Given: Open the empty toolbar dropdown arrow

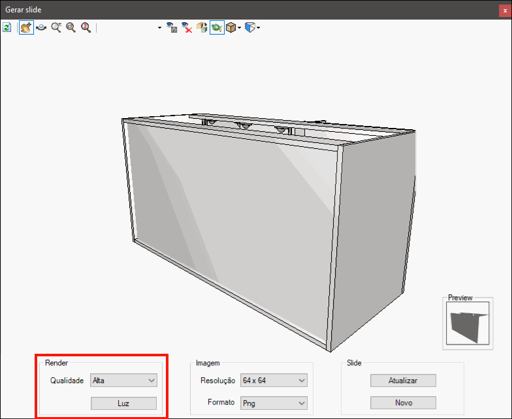Looking at the screenshot, I should pos(159,27).
